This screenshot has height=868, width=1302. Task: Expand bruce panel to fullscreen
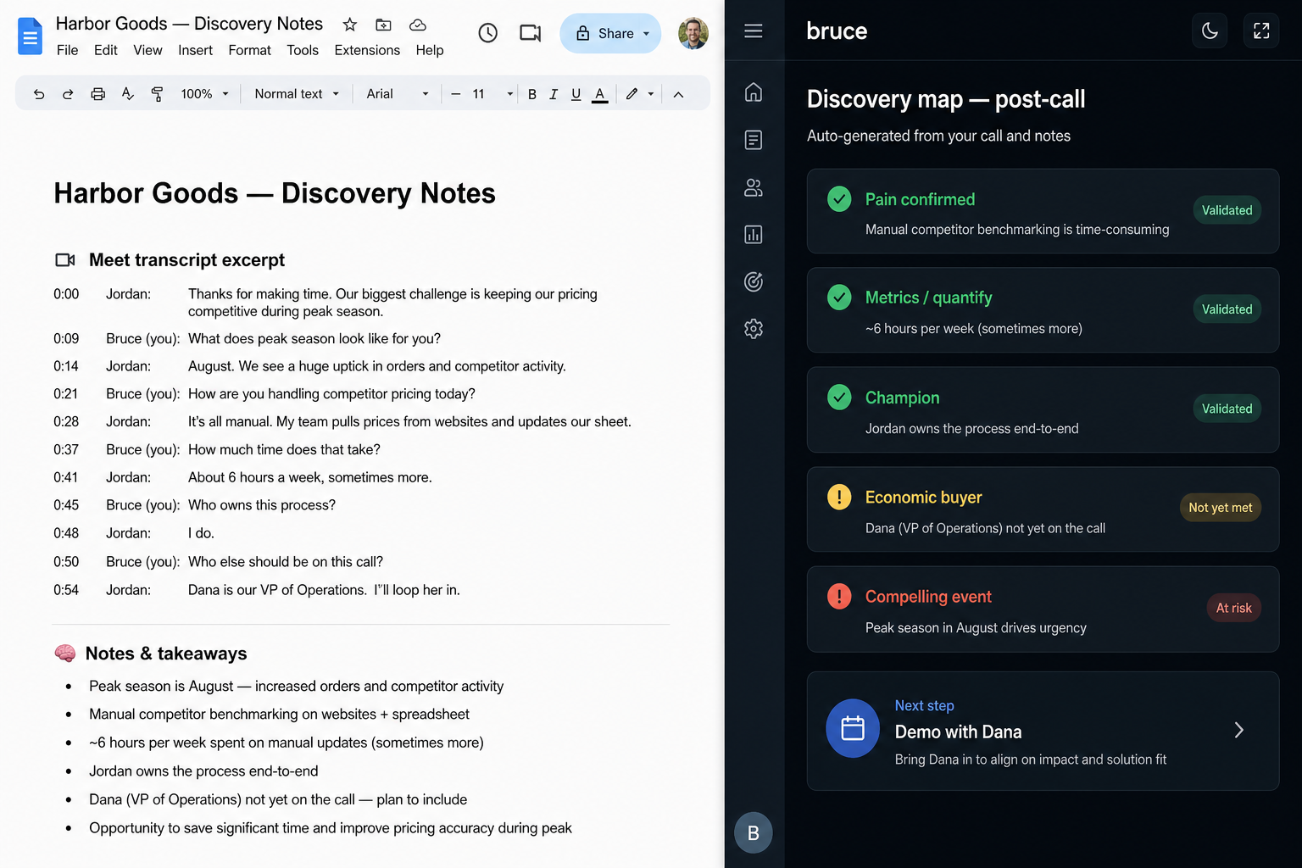pos(1261,31)
